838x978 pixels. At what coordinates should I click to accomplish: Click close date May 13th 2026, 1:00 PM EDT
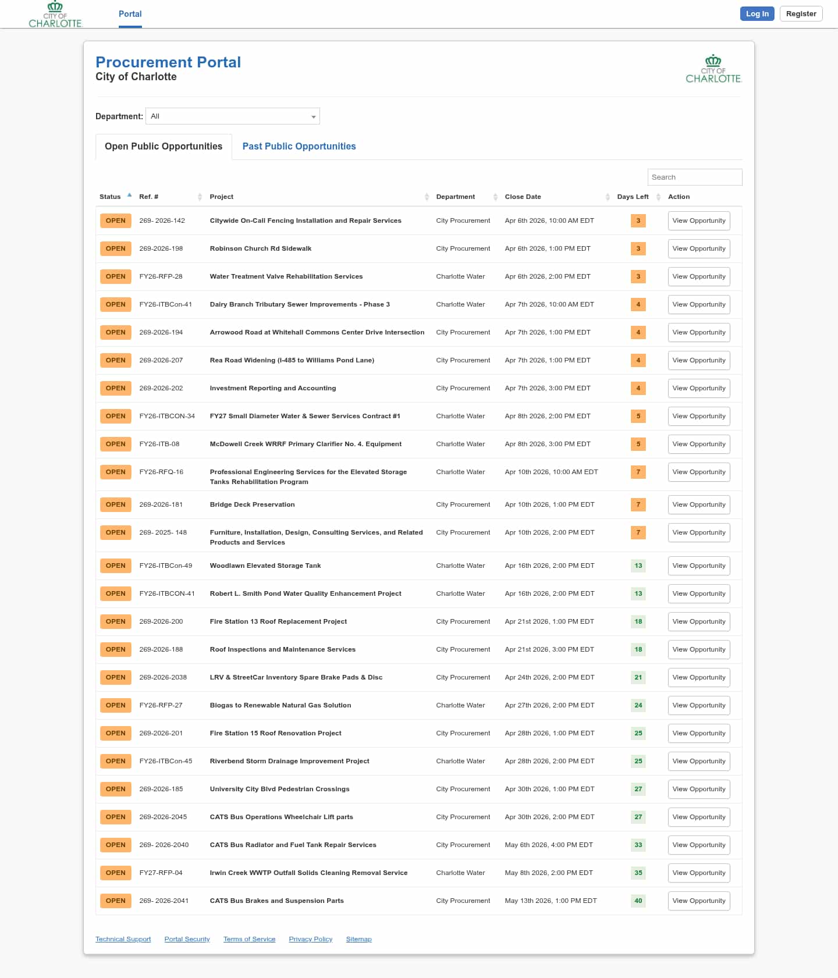tap(551, 901)
